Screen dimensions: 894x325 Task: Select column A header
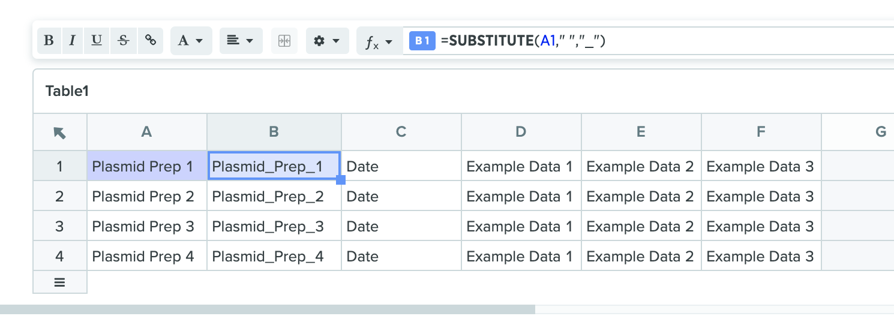pyautogui.click(x=147, y=132)
